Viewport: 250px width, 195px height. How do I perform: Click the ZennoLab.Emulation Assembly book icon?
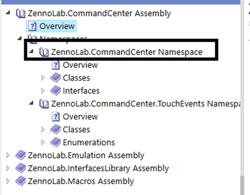point(20,155)
